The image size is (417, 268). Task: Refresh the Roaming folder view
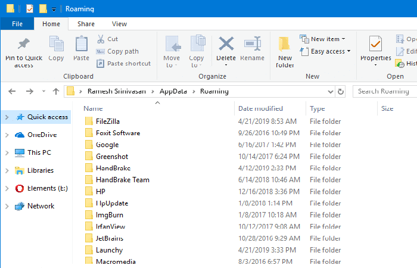[x=340, y=92]
